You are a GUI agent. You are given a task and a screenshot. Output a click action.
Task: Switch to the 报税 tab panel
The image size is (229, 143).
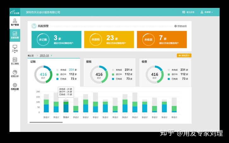click(x=109, y=72)
